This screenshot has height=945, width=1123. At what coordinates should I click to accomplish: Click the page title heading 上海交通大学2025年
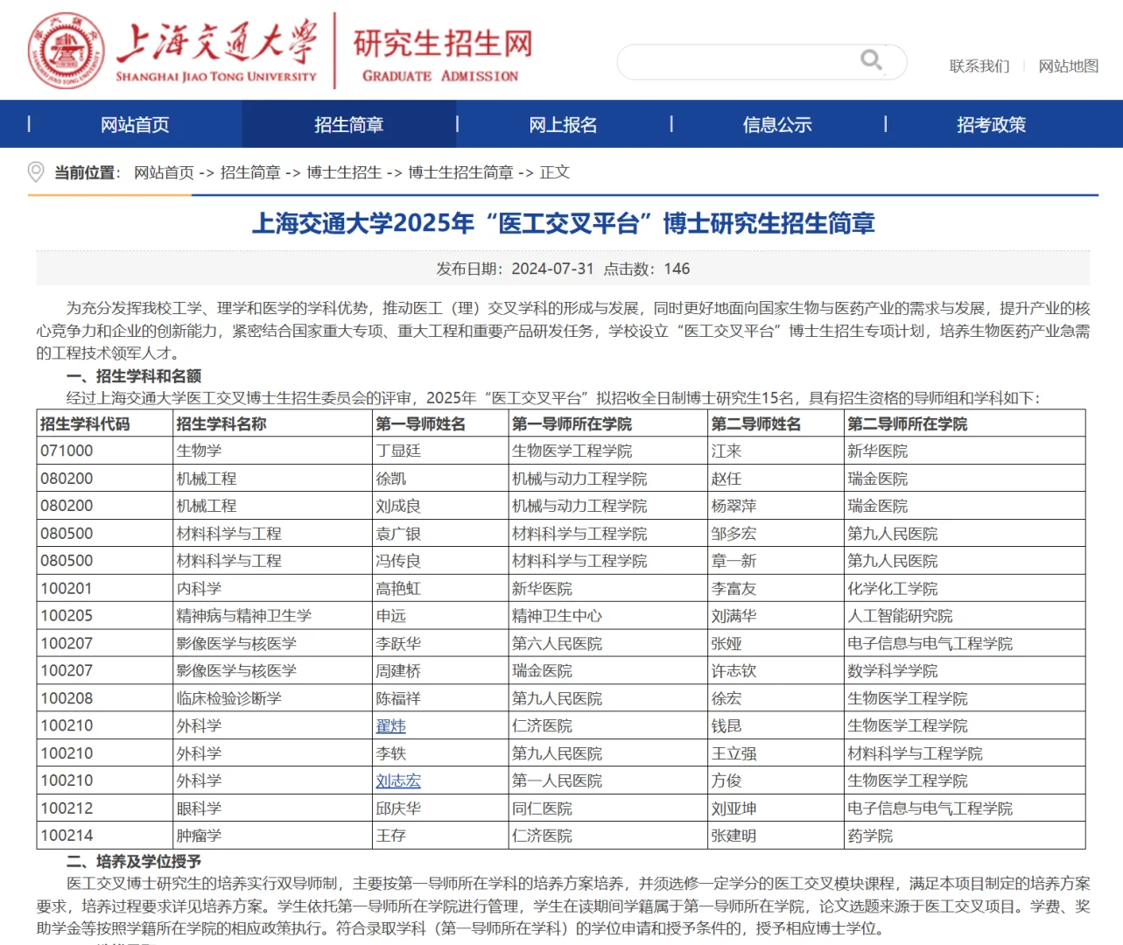coord(363,224)
